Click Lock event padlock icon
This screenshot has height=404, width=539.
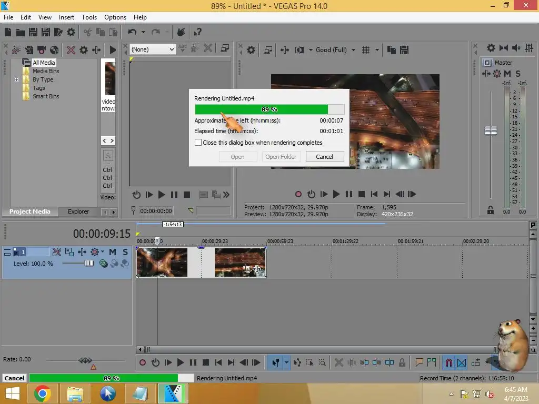click(x=402, y=363)
